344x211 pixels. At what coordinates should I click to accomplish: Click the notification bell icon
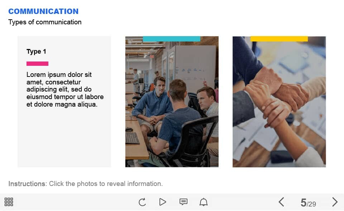point(204,202)
